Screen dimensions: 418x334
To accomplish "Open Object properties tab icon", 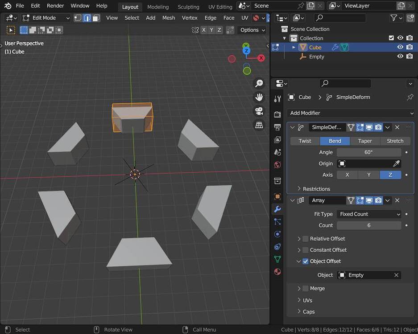I will tap(277, 196).
